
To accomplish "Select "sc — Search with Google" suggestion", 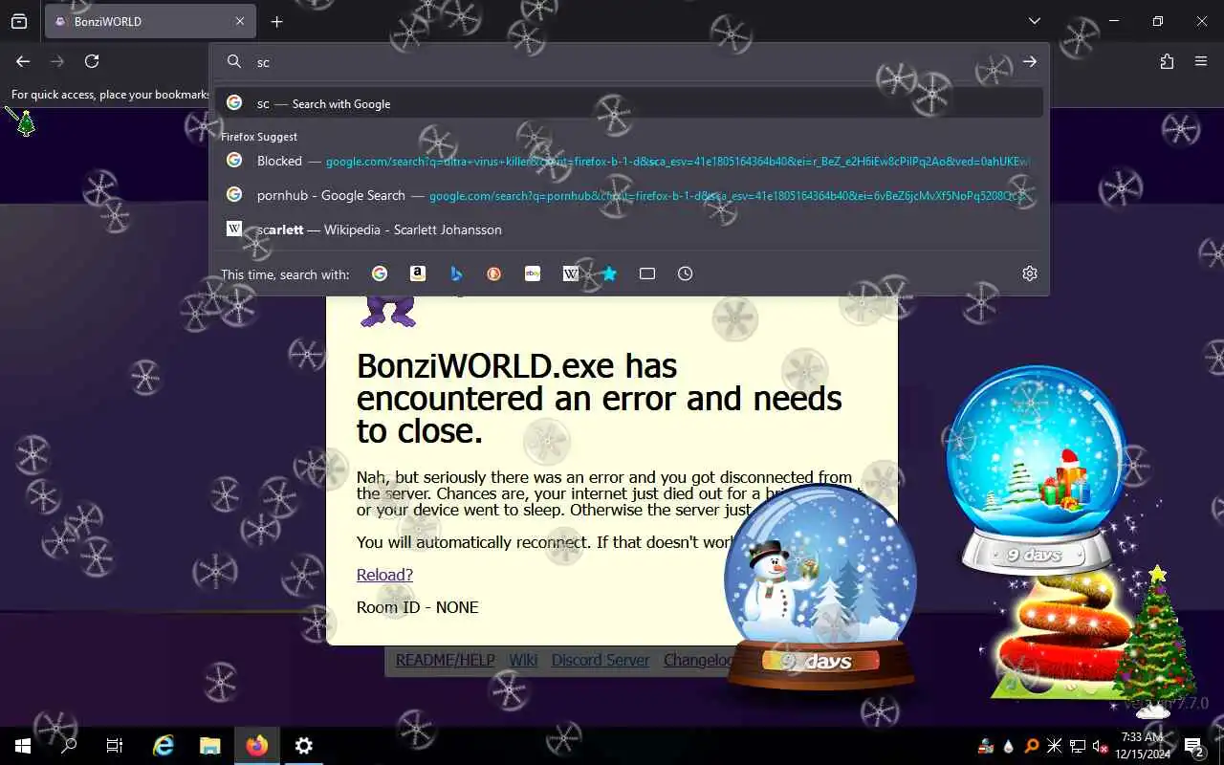I will point(629,103).
